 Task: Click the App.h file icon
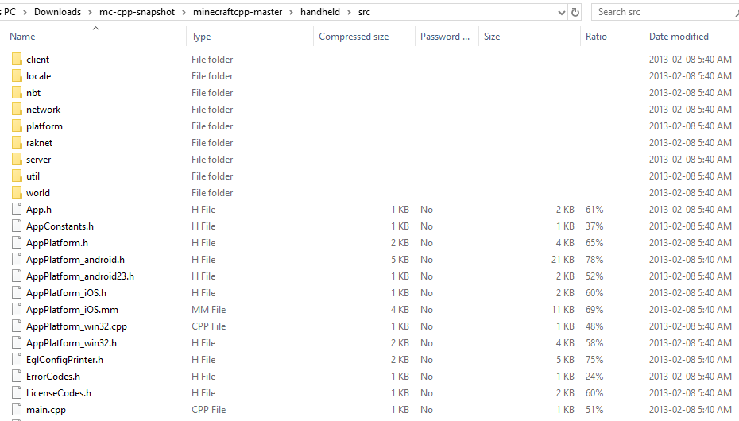point(17,209)
